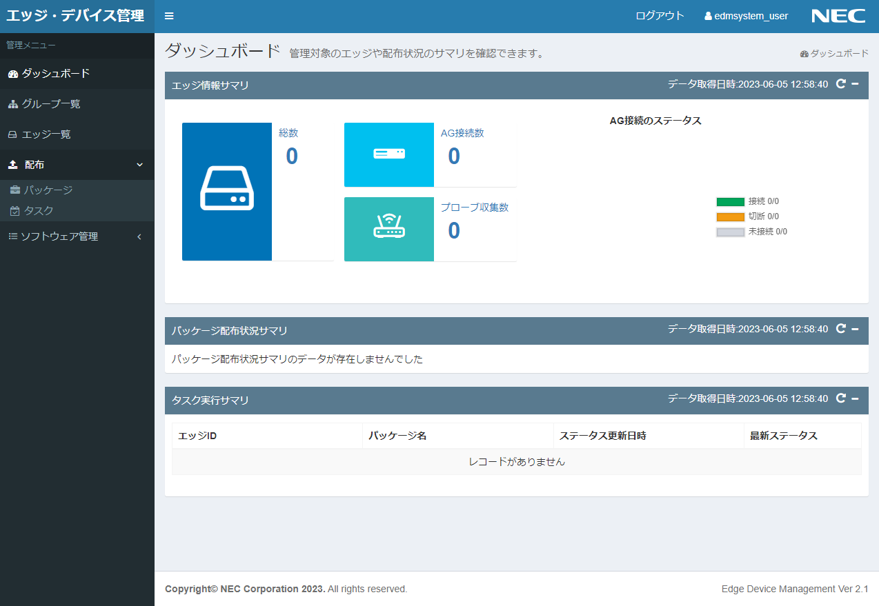Collapse the パッケージ配布状況サマリ panel

pos(855,329)
